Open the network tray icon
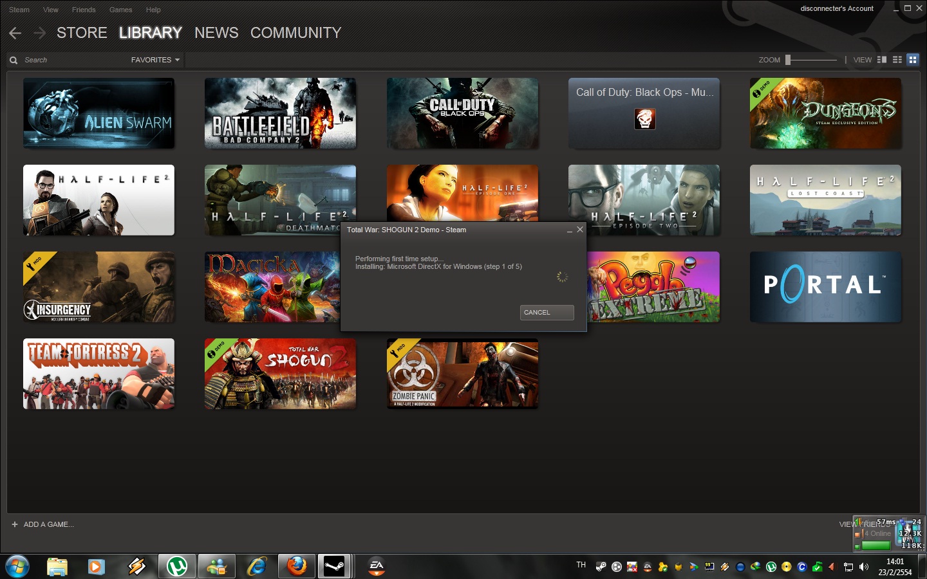927x579 pixels. 848,567
